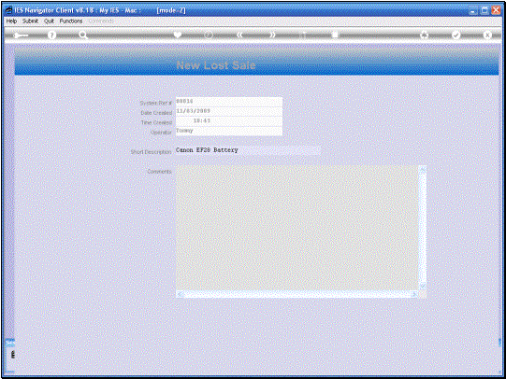Screen dimensions: 506x379
Task: Open the Submit menu
Action: pyautogui.click(x=30, y=21)
